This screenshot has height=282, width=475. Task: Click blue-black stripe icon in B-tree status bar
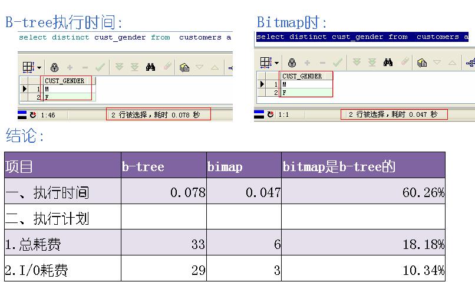(x=22, y=115)
